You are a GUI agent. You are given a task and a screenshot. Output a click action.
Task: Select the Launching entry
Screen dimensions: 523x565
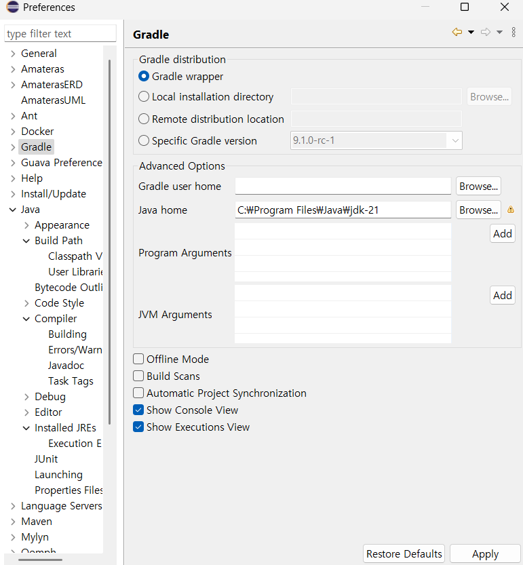pos(59,475)
